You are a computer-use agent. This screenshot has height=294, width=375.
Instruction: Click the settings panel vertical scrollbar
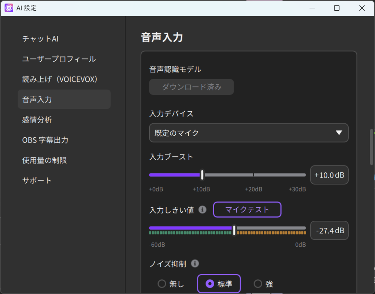tap(371, 147)
